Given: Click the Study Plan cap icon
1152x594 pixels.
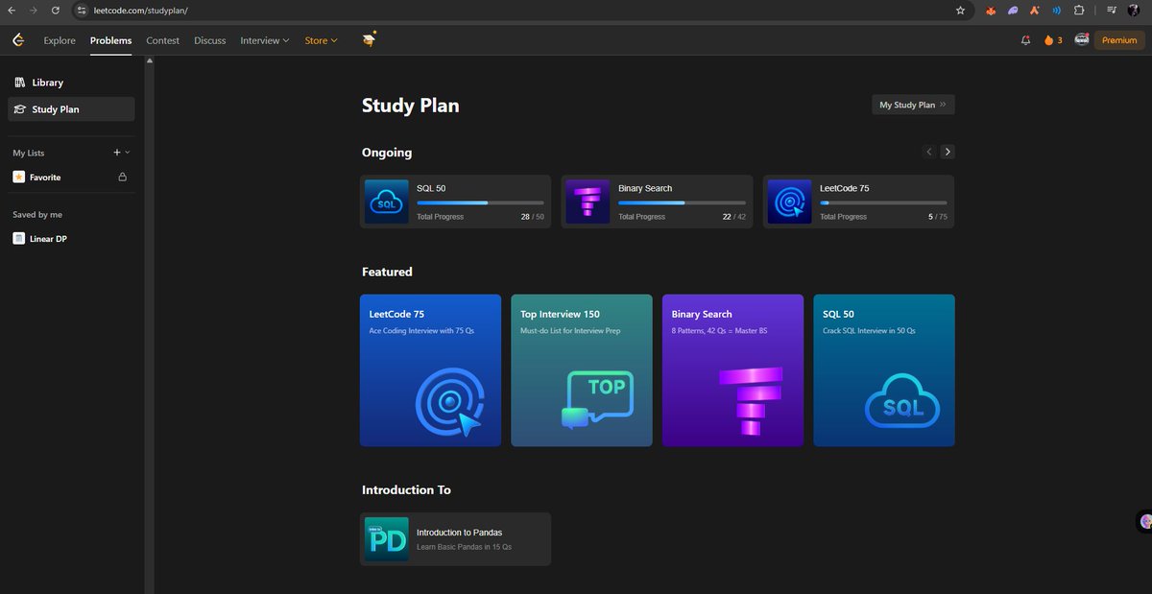Looking at the screenshot, I should coord(20,109).
